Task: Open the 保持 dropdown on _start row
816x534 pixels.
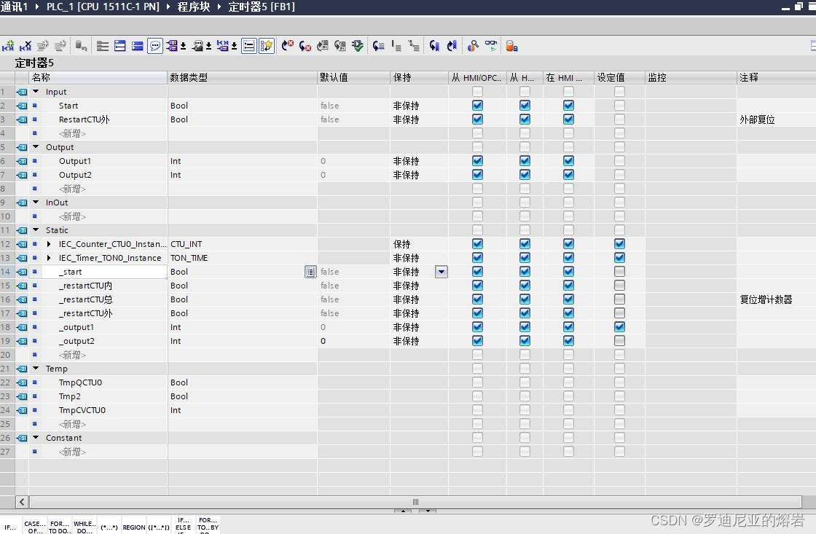Action: click(442, 272)
